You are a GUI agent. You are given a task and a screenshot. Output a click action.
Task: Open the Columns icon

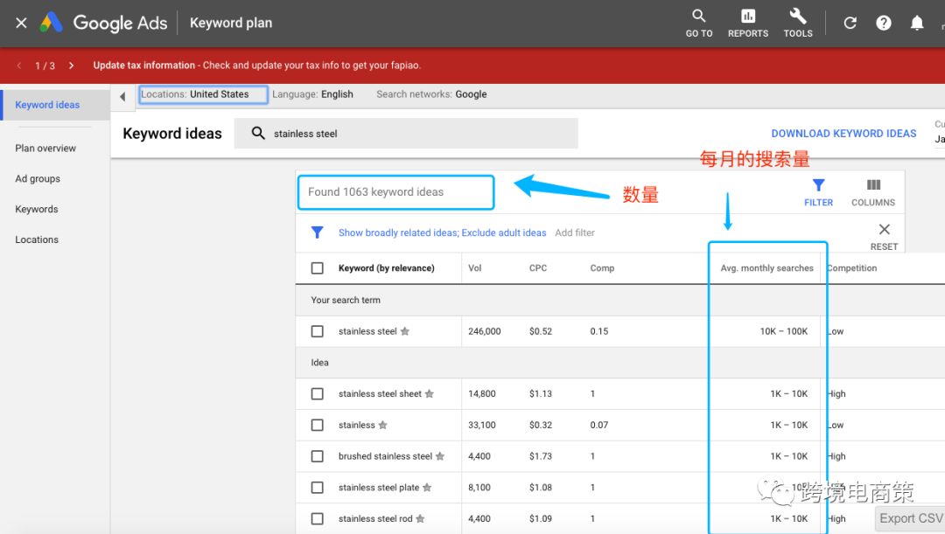point(873,185)
